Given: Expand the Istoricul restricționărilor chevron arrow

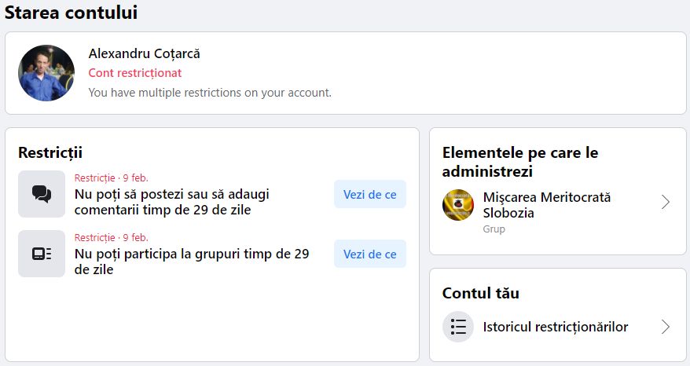Looking at the screenshot, I should click(666, 327).
